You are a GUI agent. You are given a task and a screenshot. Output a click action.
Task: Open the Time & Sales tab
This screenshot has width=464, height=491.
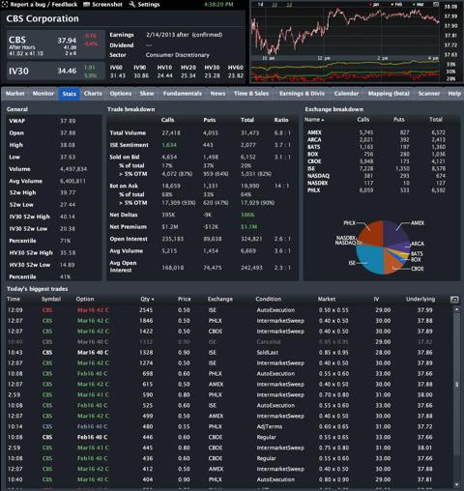coord(251,94)
